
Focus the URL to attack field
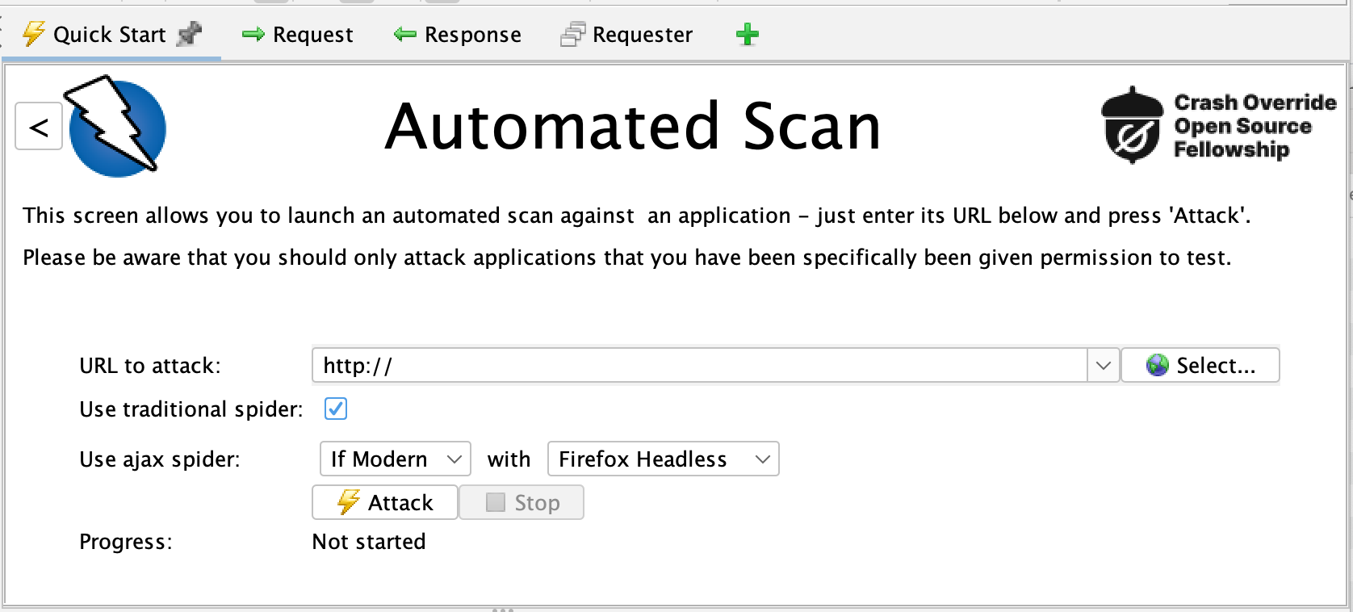[699, 366]
